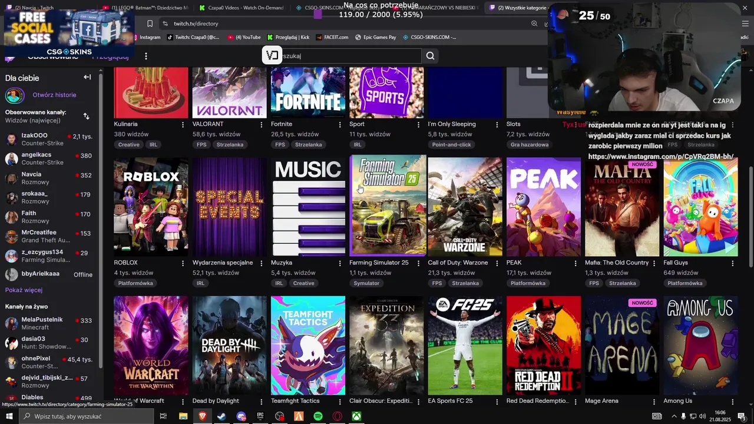
Task: Open options for Fortnite category
Action: [x=340, y=124]
